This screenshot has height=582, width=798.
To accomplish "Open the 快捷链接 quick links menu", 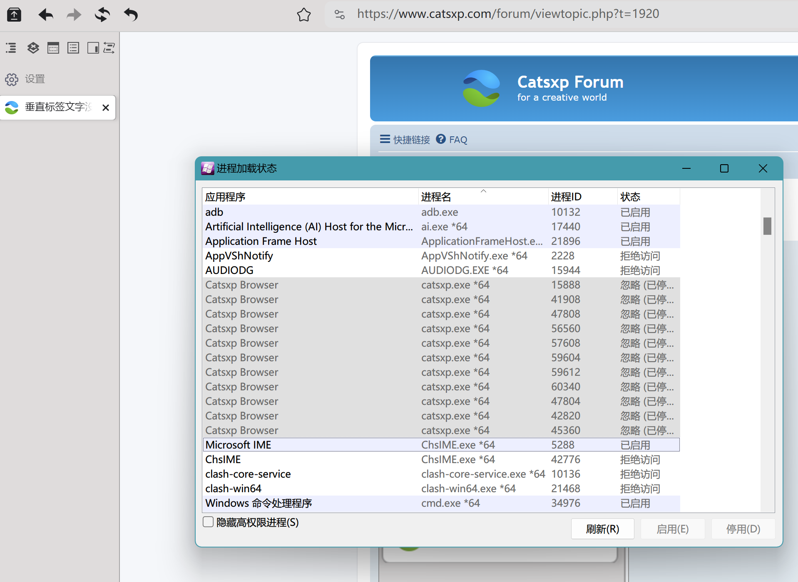I will [x=405, y=140].
